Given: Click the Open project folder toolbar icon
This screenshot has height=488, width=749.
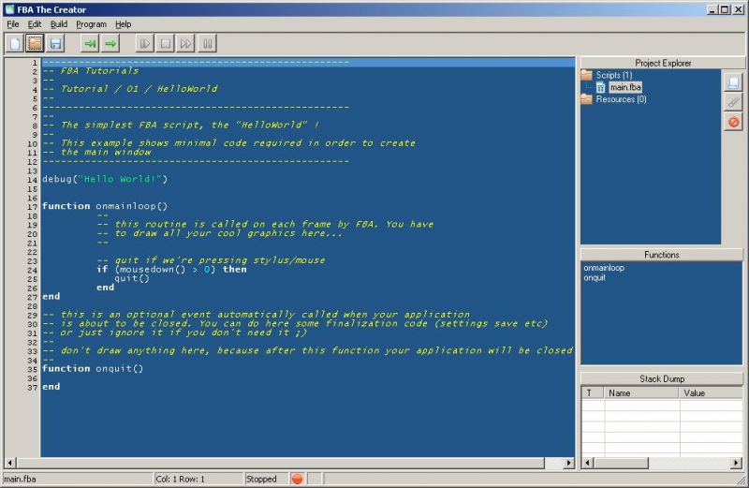Looking at the screenshot, I should [35, 43].
